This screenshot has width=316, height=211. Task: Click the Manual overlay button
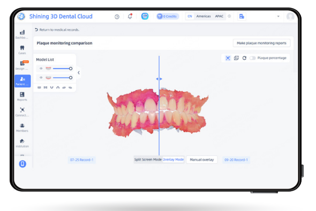pyautogui.click(x=202, y=159)
